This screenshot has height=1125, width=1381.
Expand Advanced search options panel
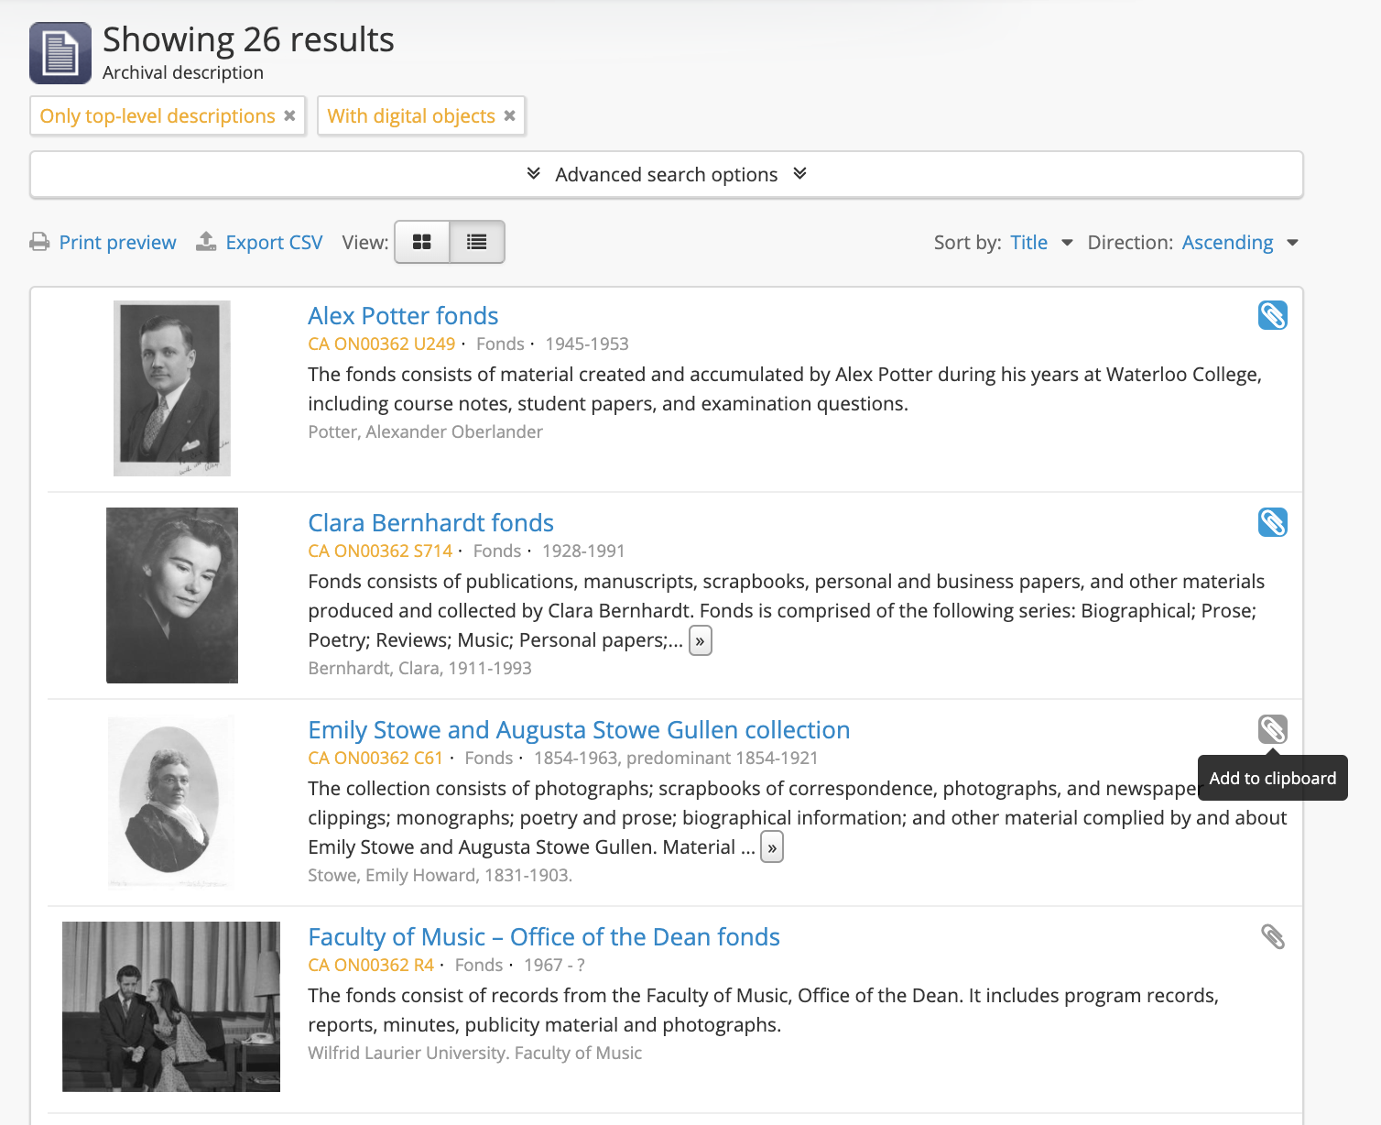[666, 174]
